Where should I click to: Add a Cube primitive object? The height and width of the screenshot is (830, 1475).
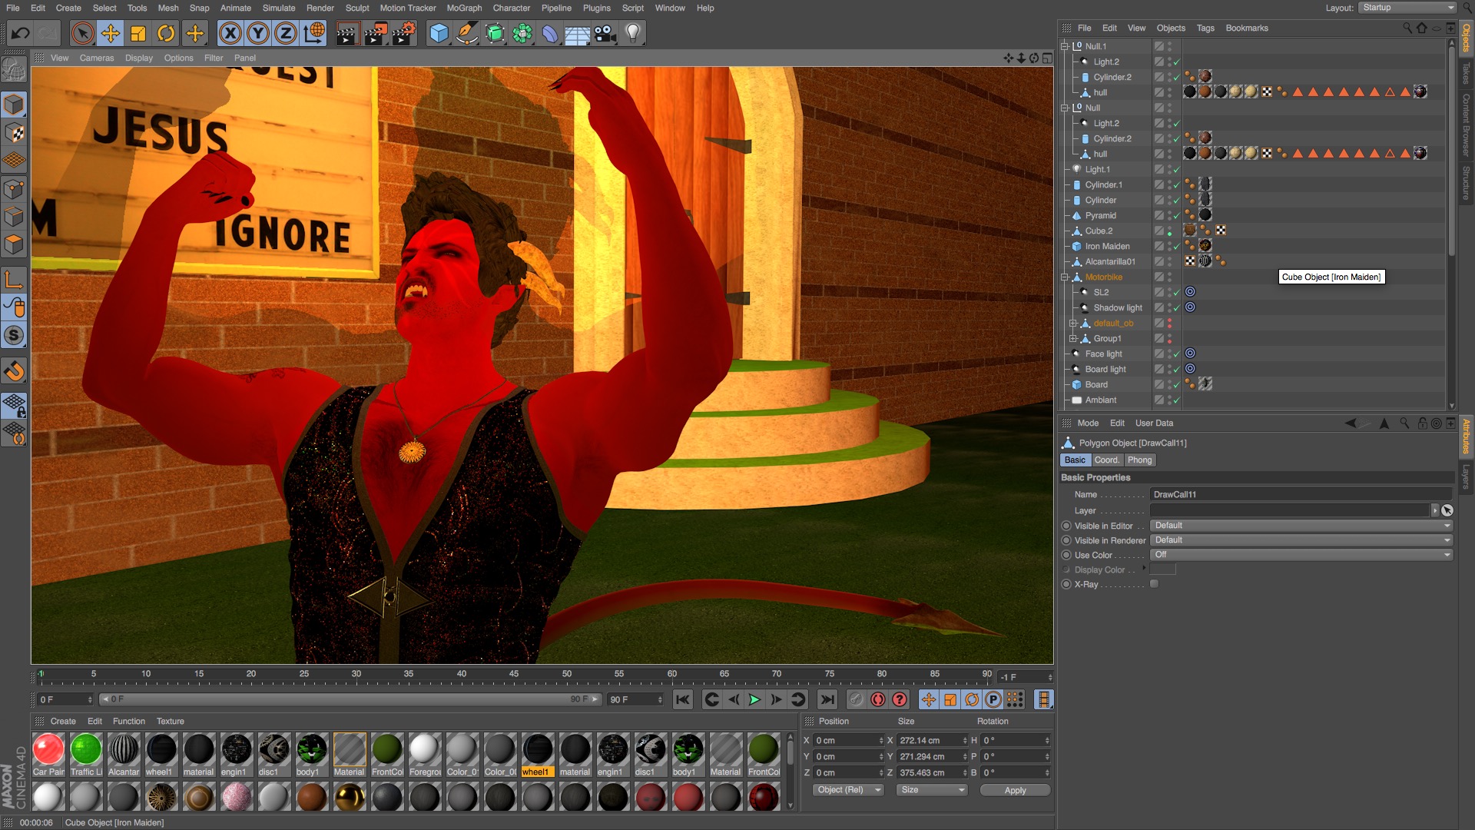pyautogui.click(x=439, y=33)
